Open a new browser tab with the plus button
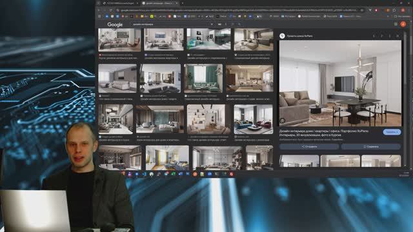 pyautogui.click(x=183, y=3)
